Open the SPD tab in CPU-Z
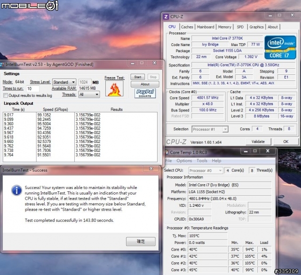301x275 pixels. [x=240, y=27]
